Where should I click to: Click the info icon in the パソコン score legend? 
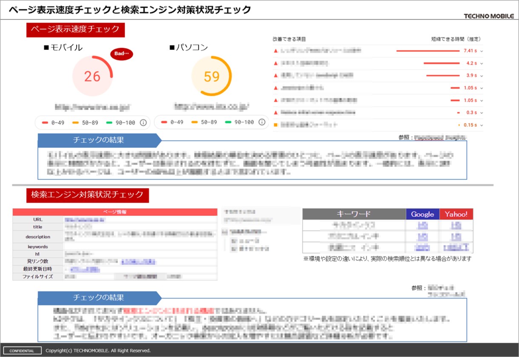[262, 122]
